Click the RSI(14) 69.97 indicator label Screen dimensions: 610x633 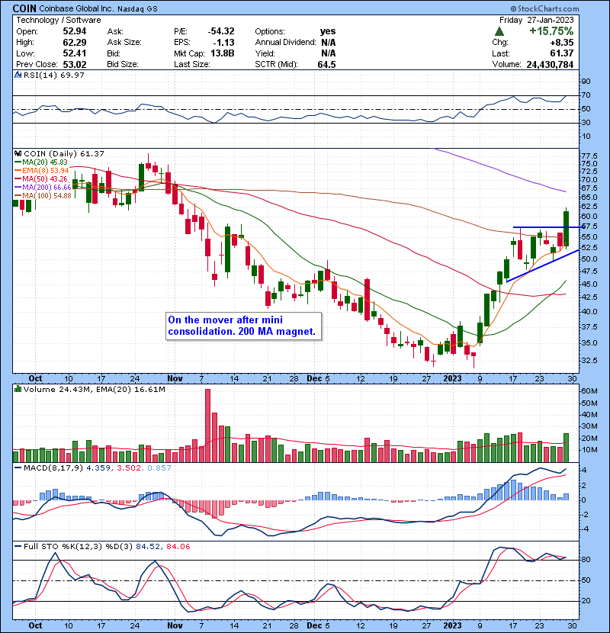pos(54,75)
